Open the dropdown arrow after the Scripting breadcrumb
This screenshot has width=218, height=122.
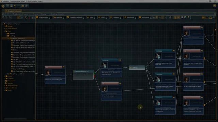point(48,14)
